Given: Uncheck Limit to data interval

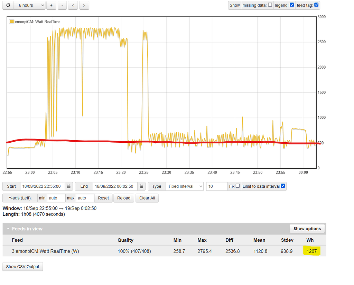Looking at the screenshot, I should [x=283, y=186].
